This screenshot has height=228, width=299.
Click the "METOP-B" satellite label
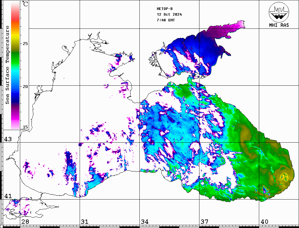(x=165, y=9)
